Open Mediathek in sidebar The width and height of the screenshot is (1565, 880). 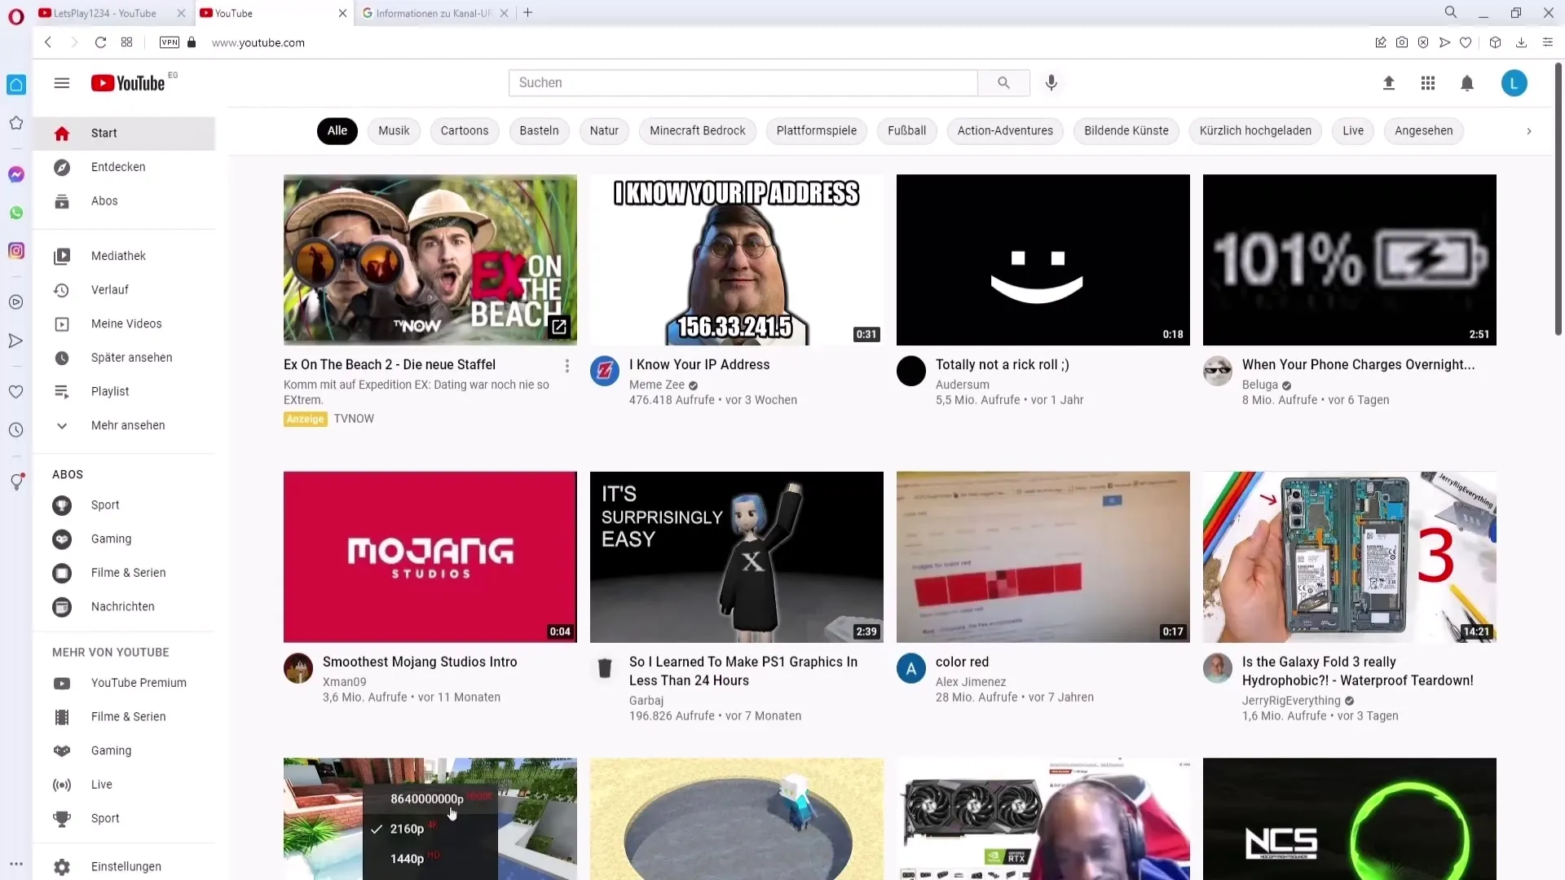point(124,256)
